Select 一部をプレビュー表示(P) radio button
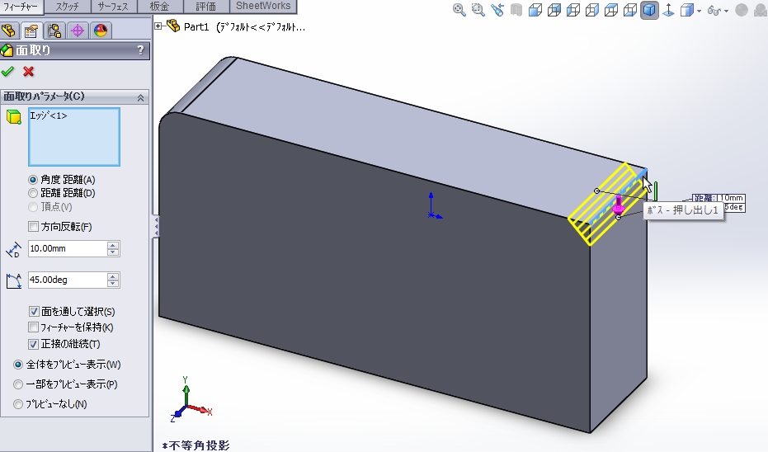Screen dimensions: 768x452 pos(18,384)
